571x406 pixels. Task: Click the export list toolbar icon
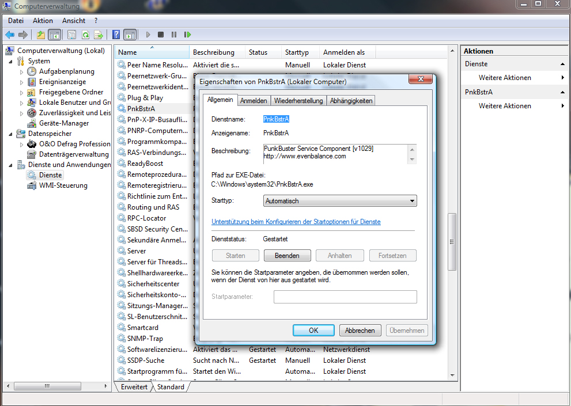(x=99, y=35)
